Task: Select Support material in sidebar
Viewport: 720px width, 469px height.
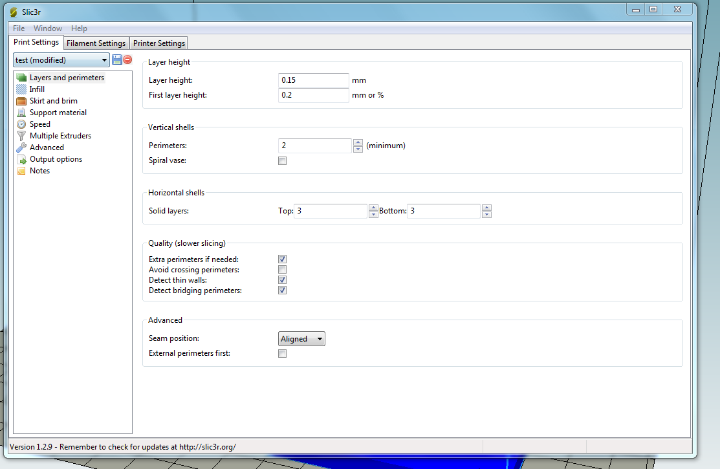Action: pos(58,113)
